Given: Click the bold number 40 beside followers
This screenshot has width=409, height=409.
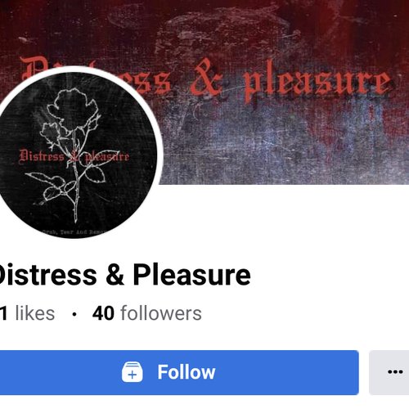Looking at the screenshot, I should [103, 313].
